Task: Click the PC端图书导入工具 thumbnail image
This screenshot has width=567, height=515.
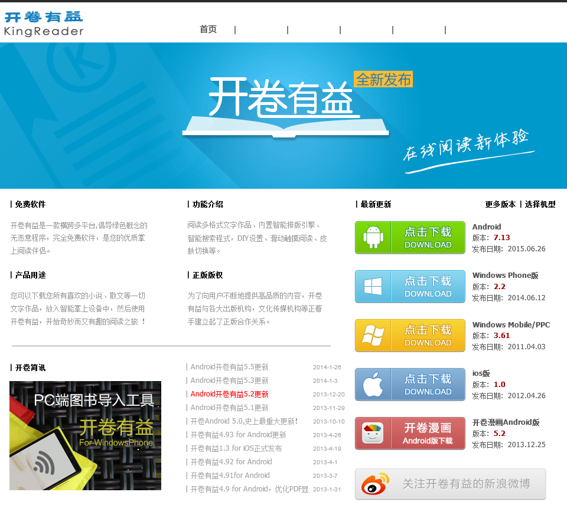Action: pyautogui.click(x=85, y=435)
